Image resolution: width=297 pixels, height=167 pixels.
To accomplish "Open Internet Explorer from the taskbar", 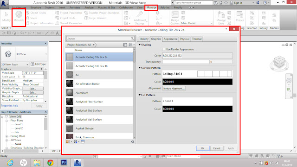I will click(10, 162).
